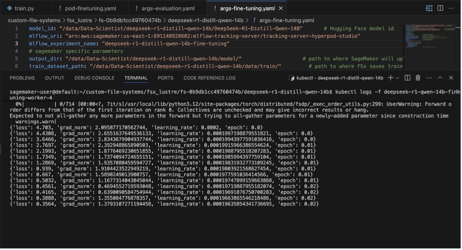Open the DEBUG CONSOLE tab
The image size is (462, 250).
pyautogui.click(x=94, y=78)
